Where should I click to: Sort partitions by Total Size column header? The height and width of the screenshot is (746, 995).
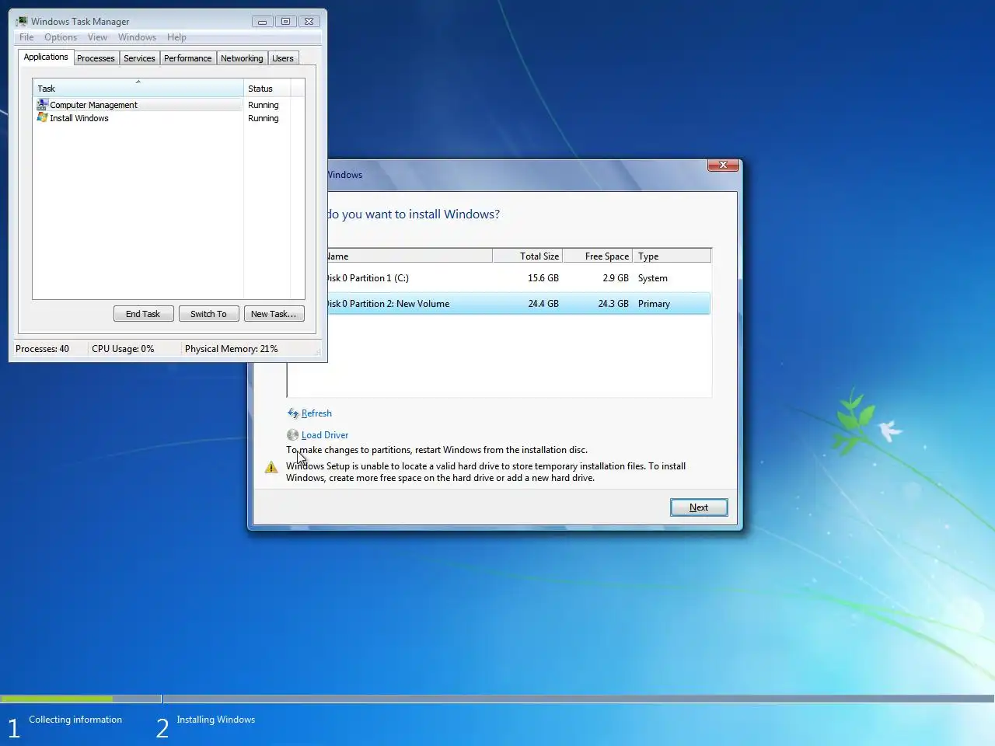[527, 256]
